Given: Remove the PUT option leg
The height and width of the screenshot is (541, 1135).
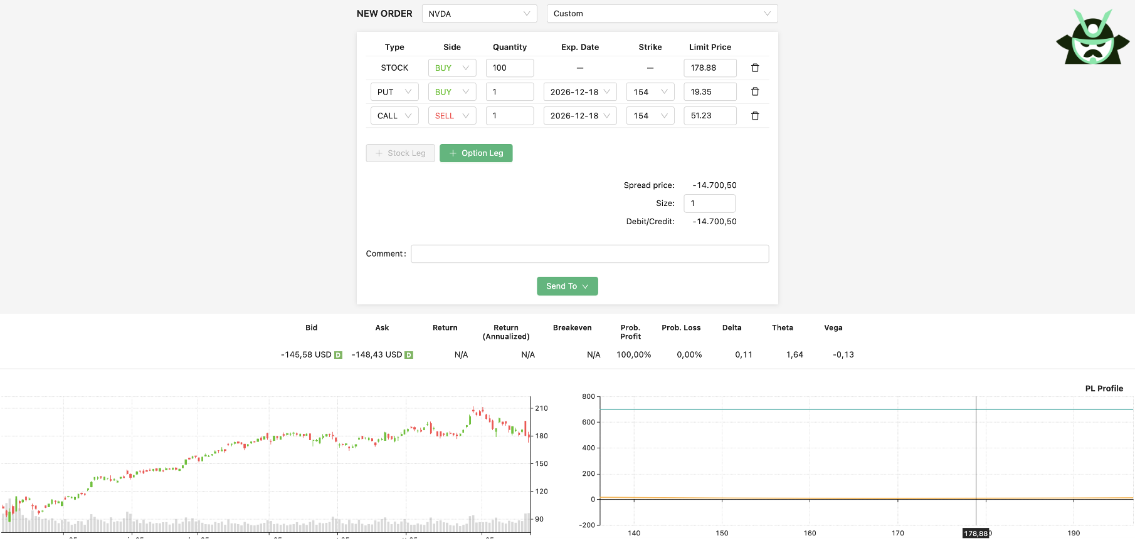Looking at the screenshot, I should 755,91.
